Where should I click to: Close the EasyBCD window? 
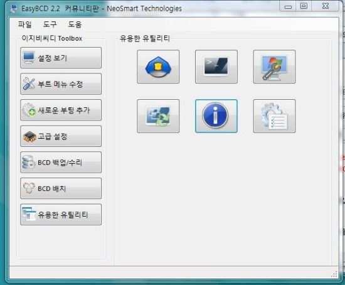[x=325, y=6]
